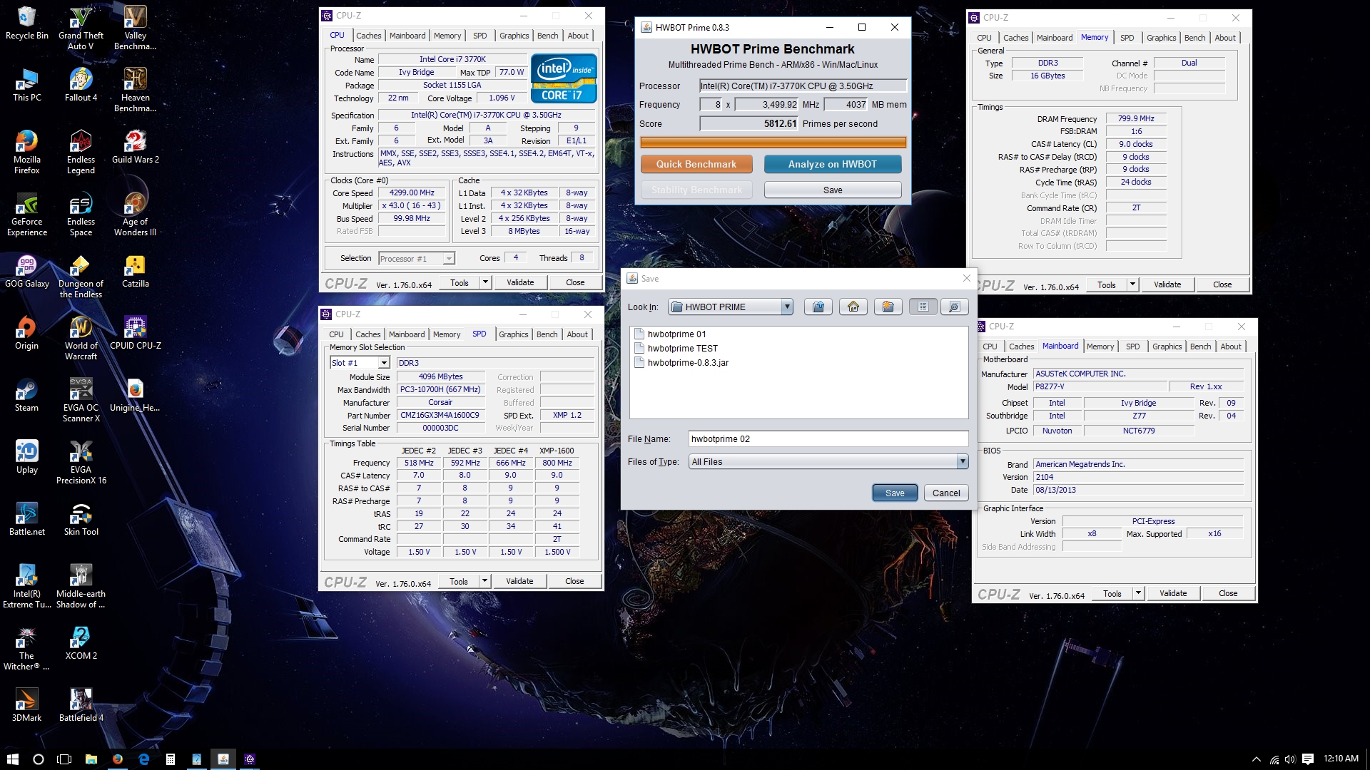Open Bench tab in top-left CPU-Z
The width and height of the screenshot is (1370, 770).
[x=548, y=36]
